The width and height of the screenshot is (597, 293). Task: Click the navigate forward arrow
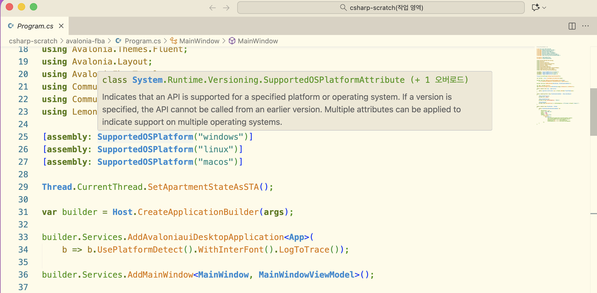click(x=226, y=8)
